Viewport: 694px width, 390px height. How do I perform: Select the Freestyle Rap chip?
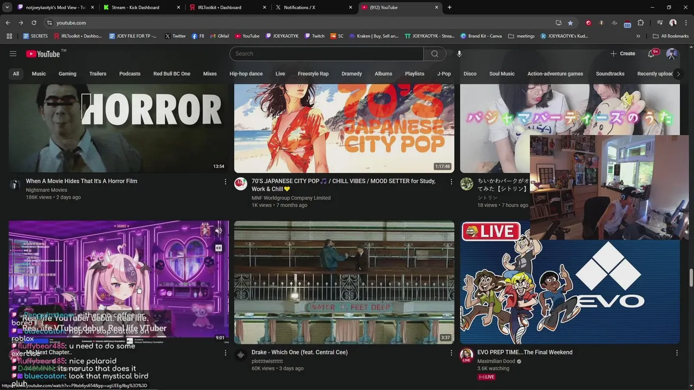tap(313, 74)
